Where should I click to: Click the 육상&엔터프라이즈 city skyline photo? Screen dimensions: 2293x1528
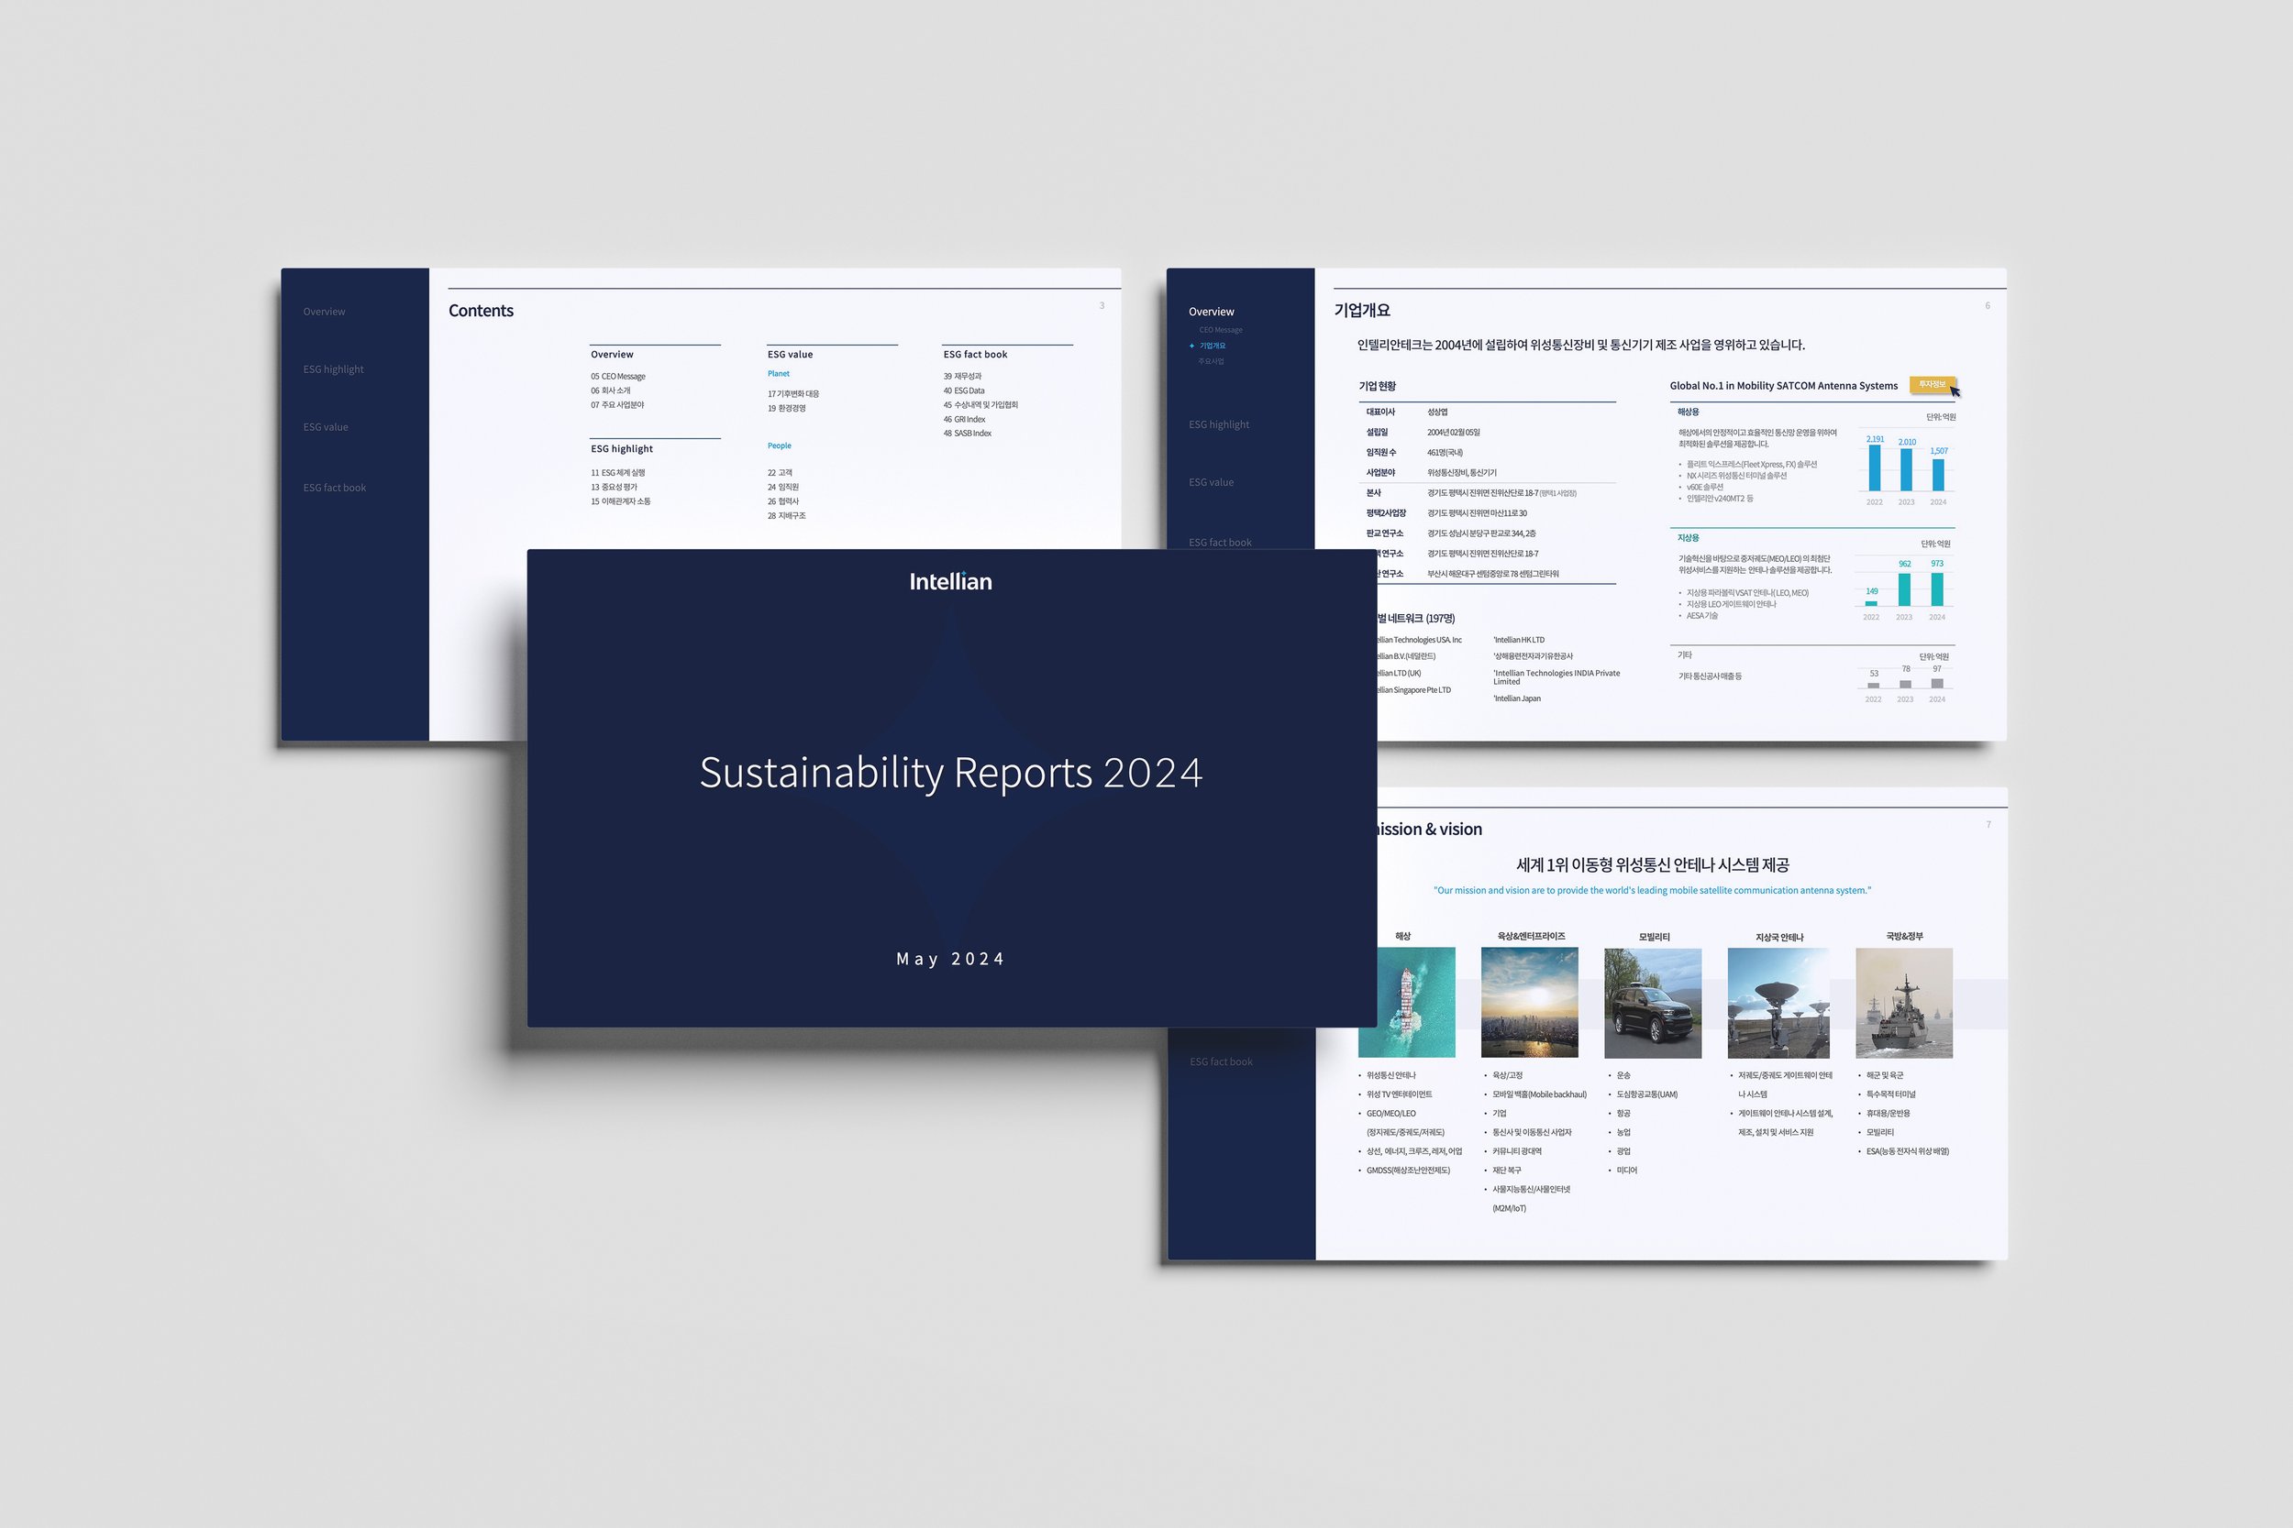tap(1530, 1003)
